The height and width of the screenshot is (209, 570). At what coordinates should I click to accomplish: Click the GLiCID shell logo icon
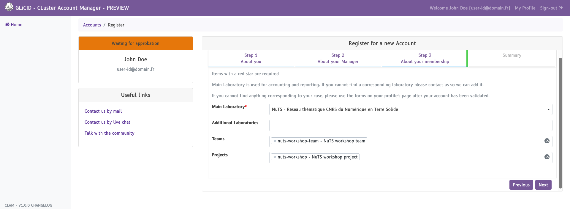9,7
